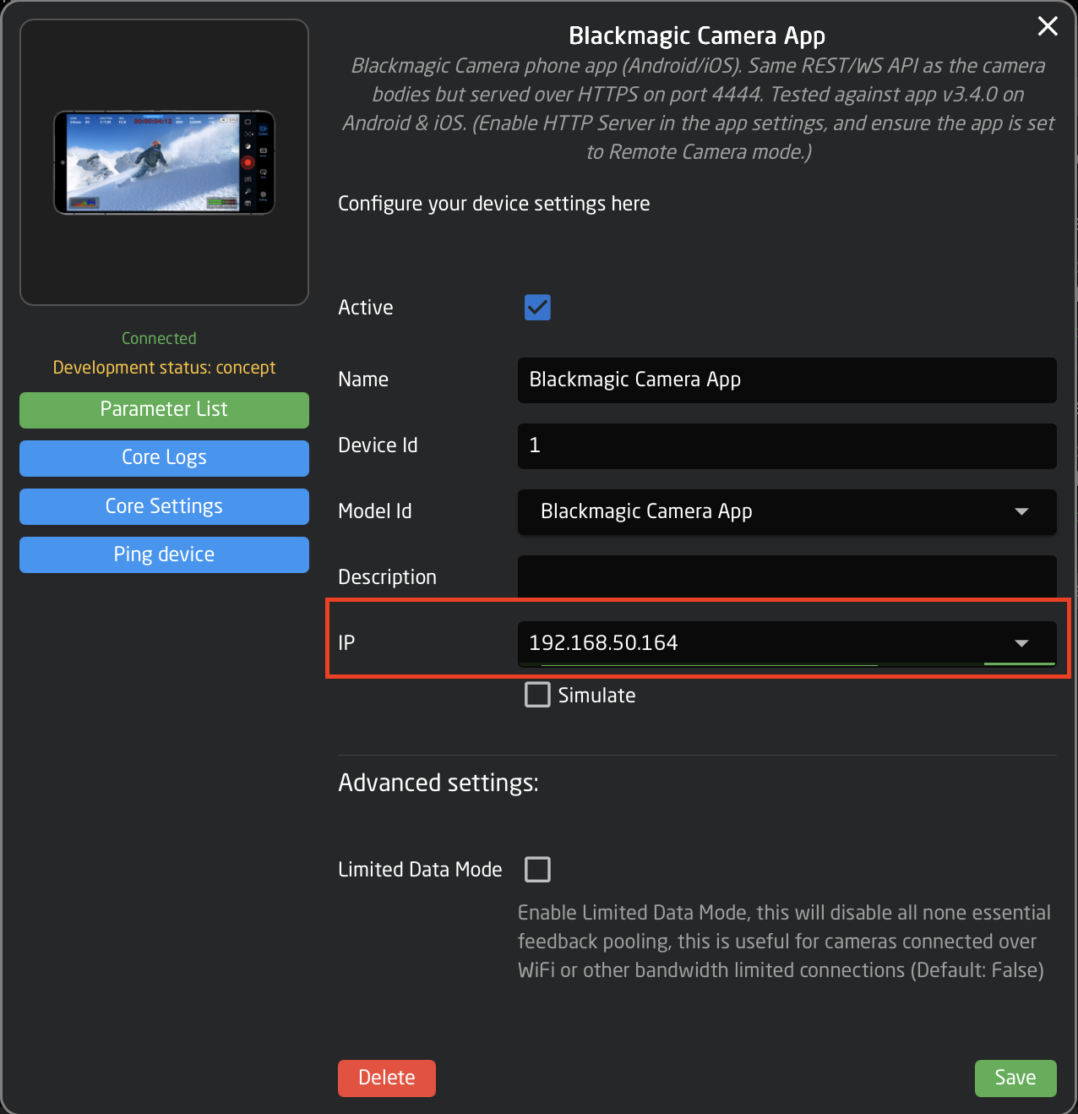The height and width of the screenshot is (1114, 1078).
Task: Click the Blackmagic Camera App title
Action: 697,35
